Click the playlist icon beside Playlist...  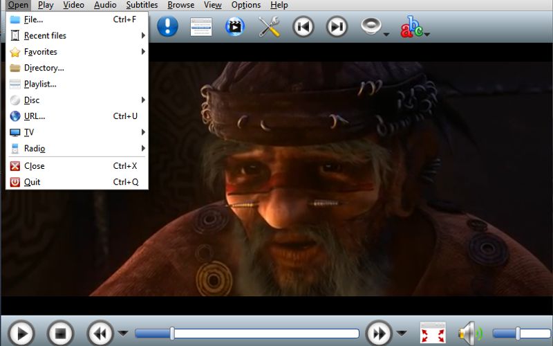tap(15, 84)
